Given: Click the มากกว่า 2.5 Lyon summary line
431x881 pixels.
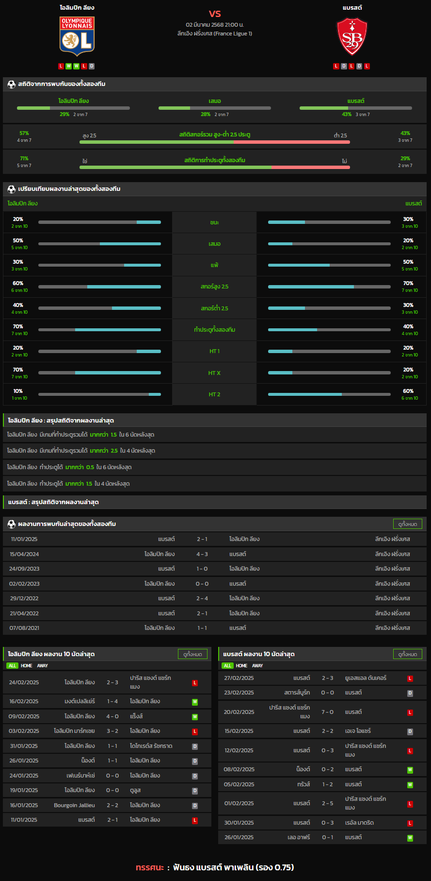Looking at the screenshot, I should (x=215, y=451).
